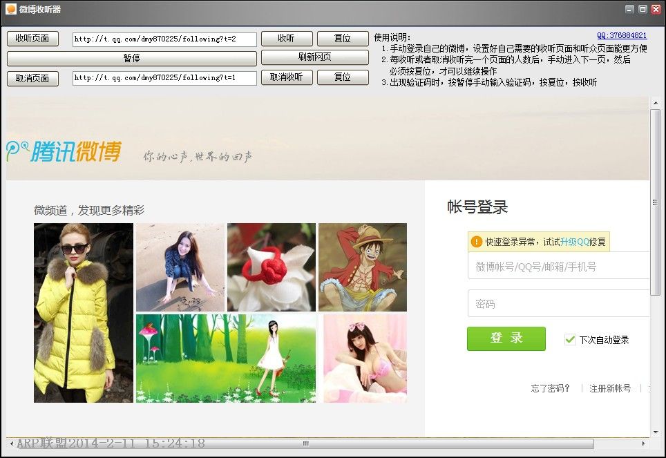The height and width of the screenshot is (458, 666).
Task: Open the 升级QQ upgrade link
Action: (574, 242)
